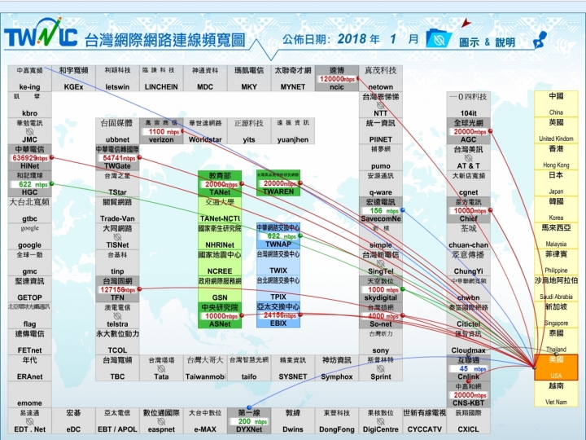
Task: Click the no-link icon in NTT cell
Action: click(380, 105)
